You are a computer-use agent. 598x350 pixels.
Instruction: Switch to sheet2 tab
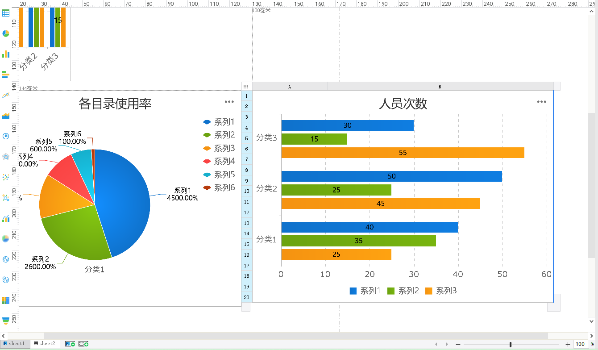tap(45, 344)
